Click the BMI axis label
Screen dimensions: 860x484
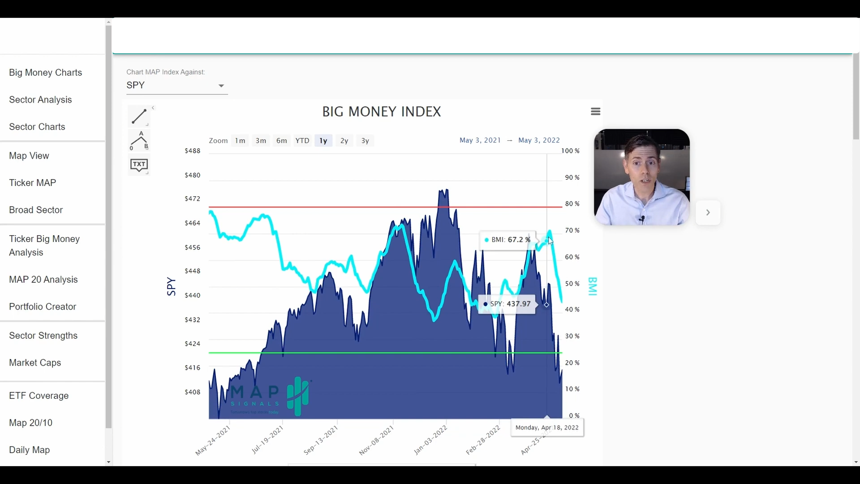(x=592, y=287)
